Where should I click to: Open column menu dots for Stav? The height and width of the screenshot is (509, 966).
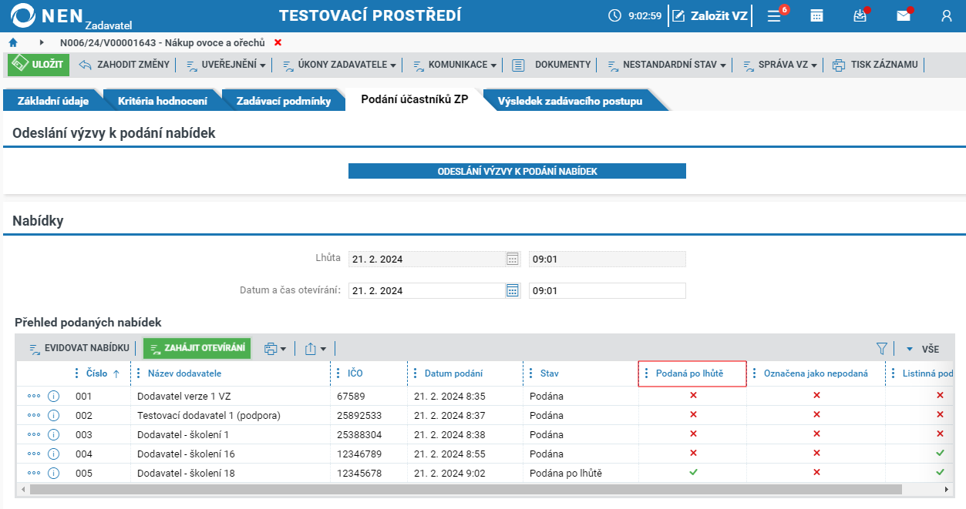[x=530, y=373]
